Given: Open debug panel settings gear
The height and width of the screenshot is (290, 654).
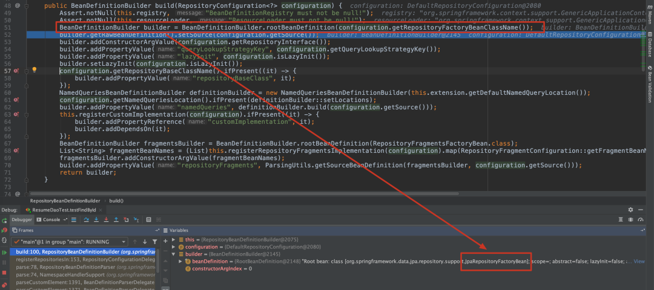Looking at the screenshot, I should pyautogui.click(x=630, y=210).
